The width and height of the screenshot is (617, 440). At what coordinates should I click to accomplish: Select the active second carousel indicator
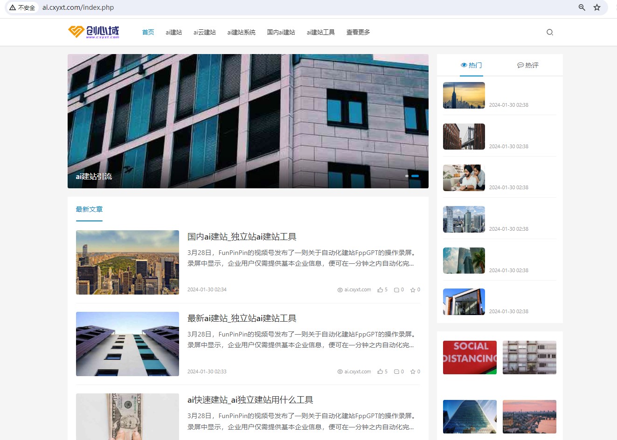[x=415, y=176]
